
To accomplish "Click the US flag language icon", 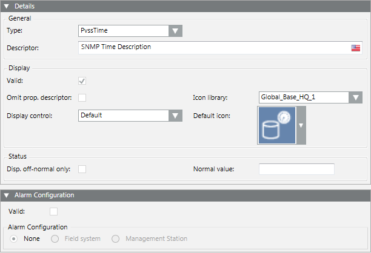I will click(355, 48).
